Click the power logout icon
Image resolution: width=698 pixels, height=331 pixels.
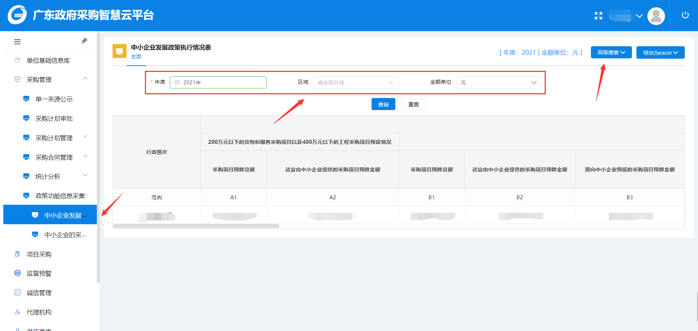pos(685,15)
